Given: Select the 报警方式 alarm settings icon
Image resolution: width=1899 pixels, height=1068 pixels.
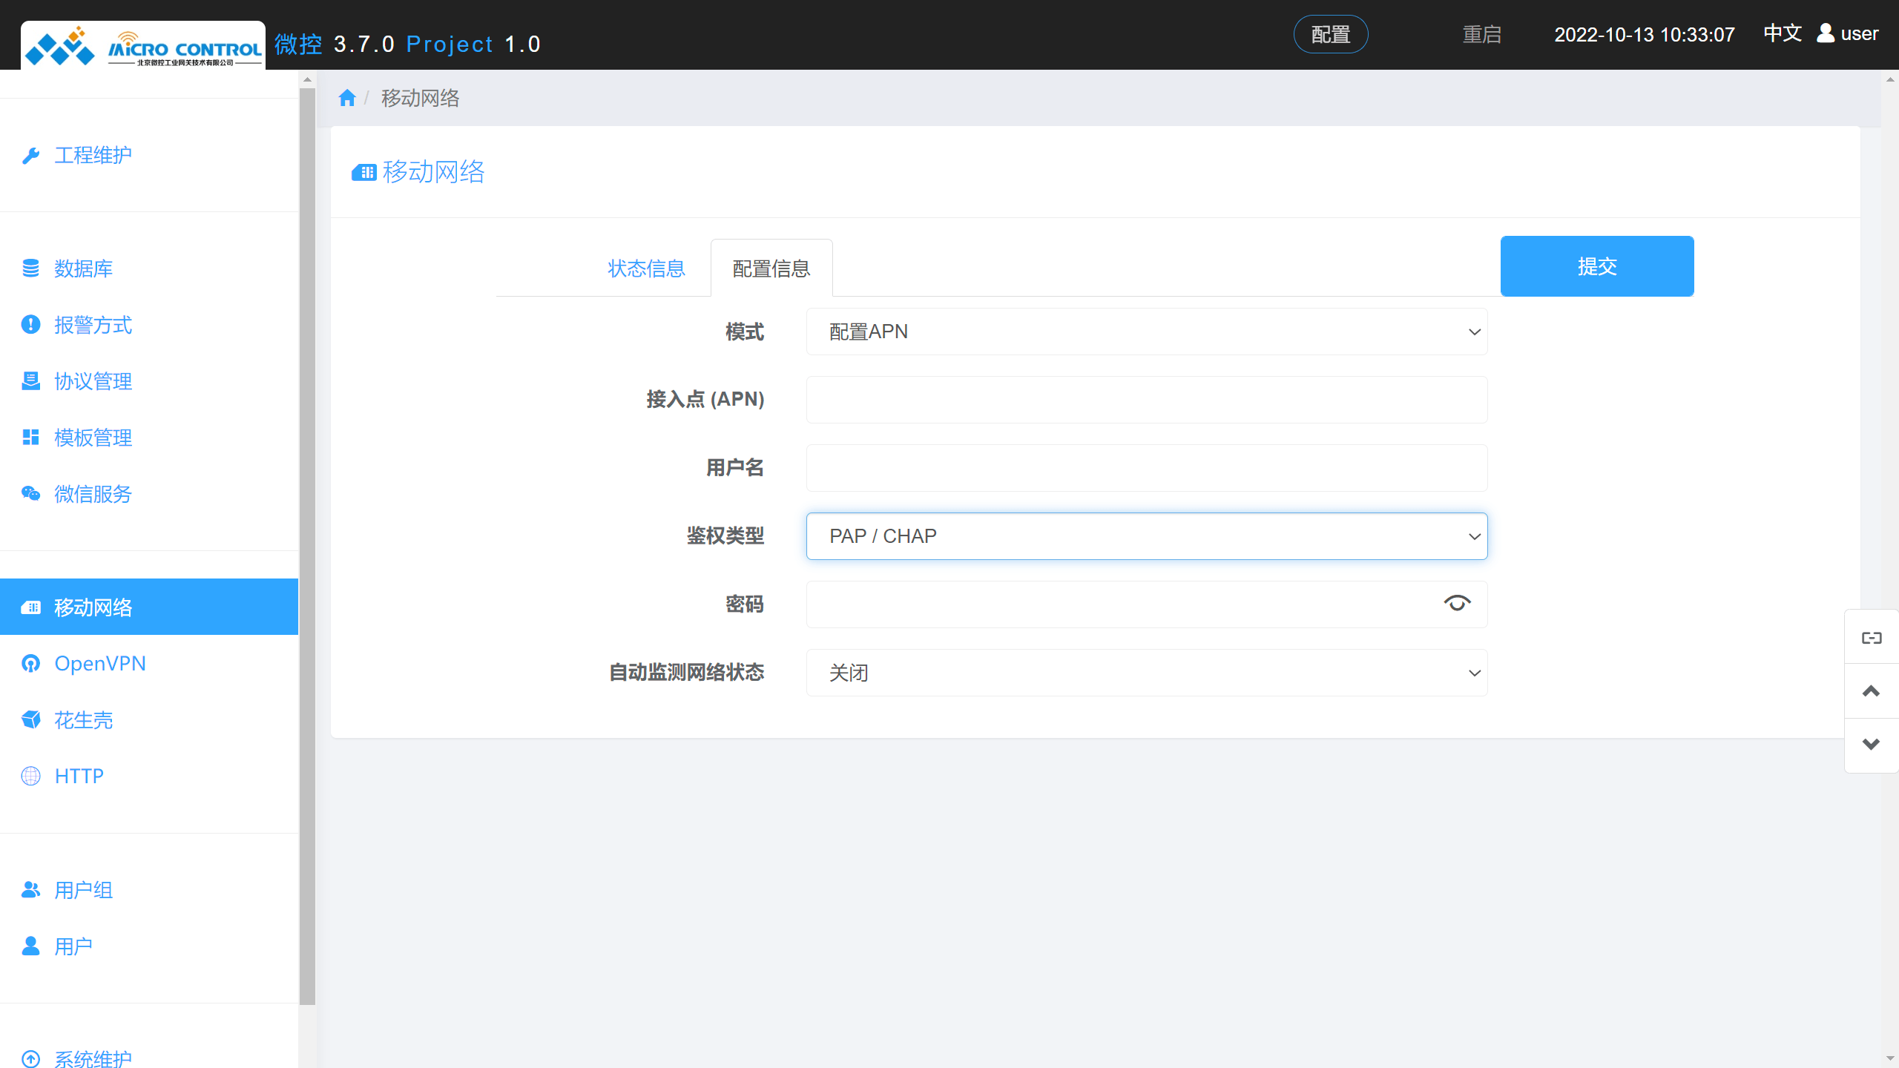Looking at the screenshot, I should (x=30, y=325).
